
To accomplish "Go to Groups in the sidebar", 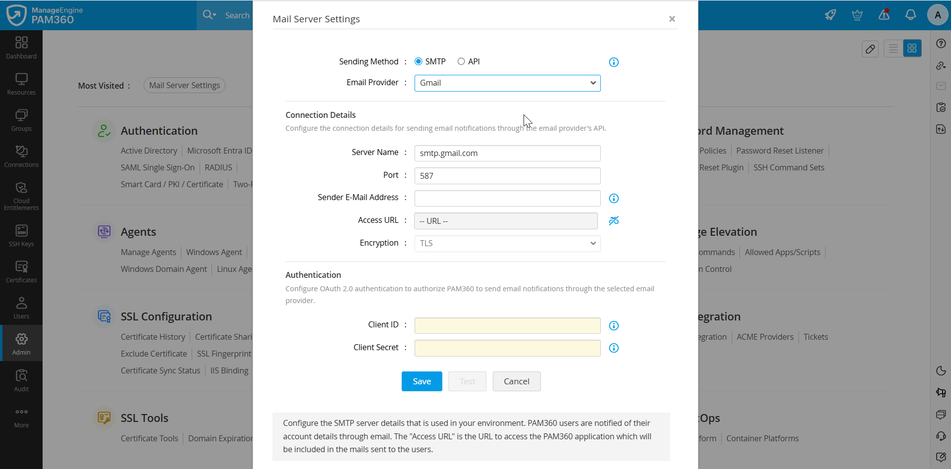I will tap(21, 120).
